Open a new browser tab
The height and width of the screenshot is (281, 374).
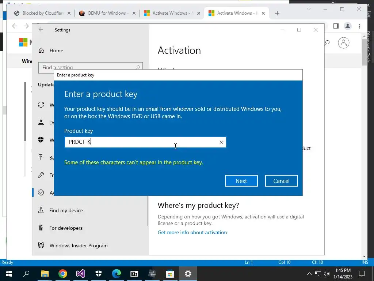277,13
